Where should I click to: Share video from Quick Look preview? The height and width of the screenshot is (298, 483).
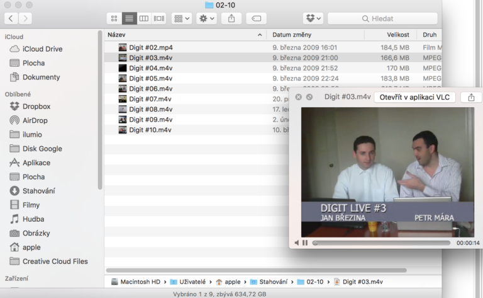[471, 97]
